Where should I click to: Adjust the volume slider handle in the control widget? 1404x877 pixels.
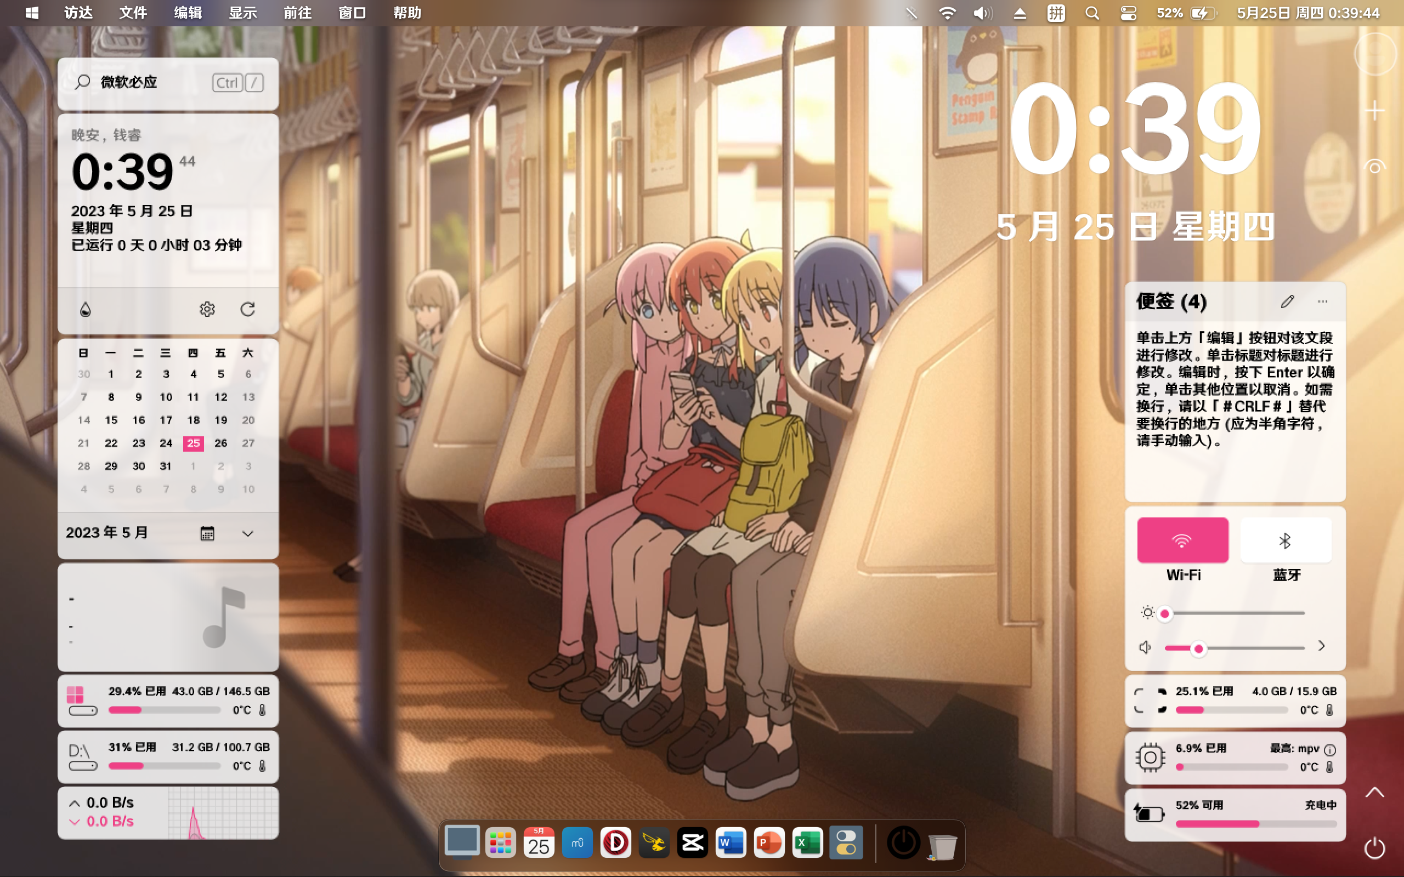point(1199,648)
